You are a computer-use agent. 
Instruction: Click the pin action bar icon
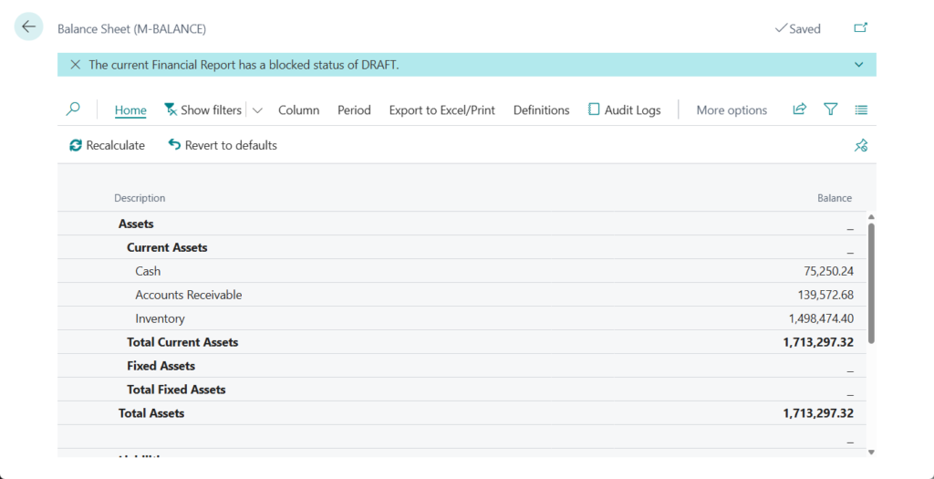tap(860, 145)
